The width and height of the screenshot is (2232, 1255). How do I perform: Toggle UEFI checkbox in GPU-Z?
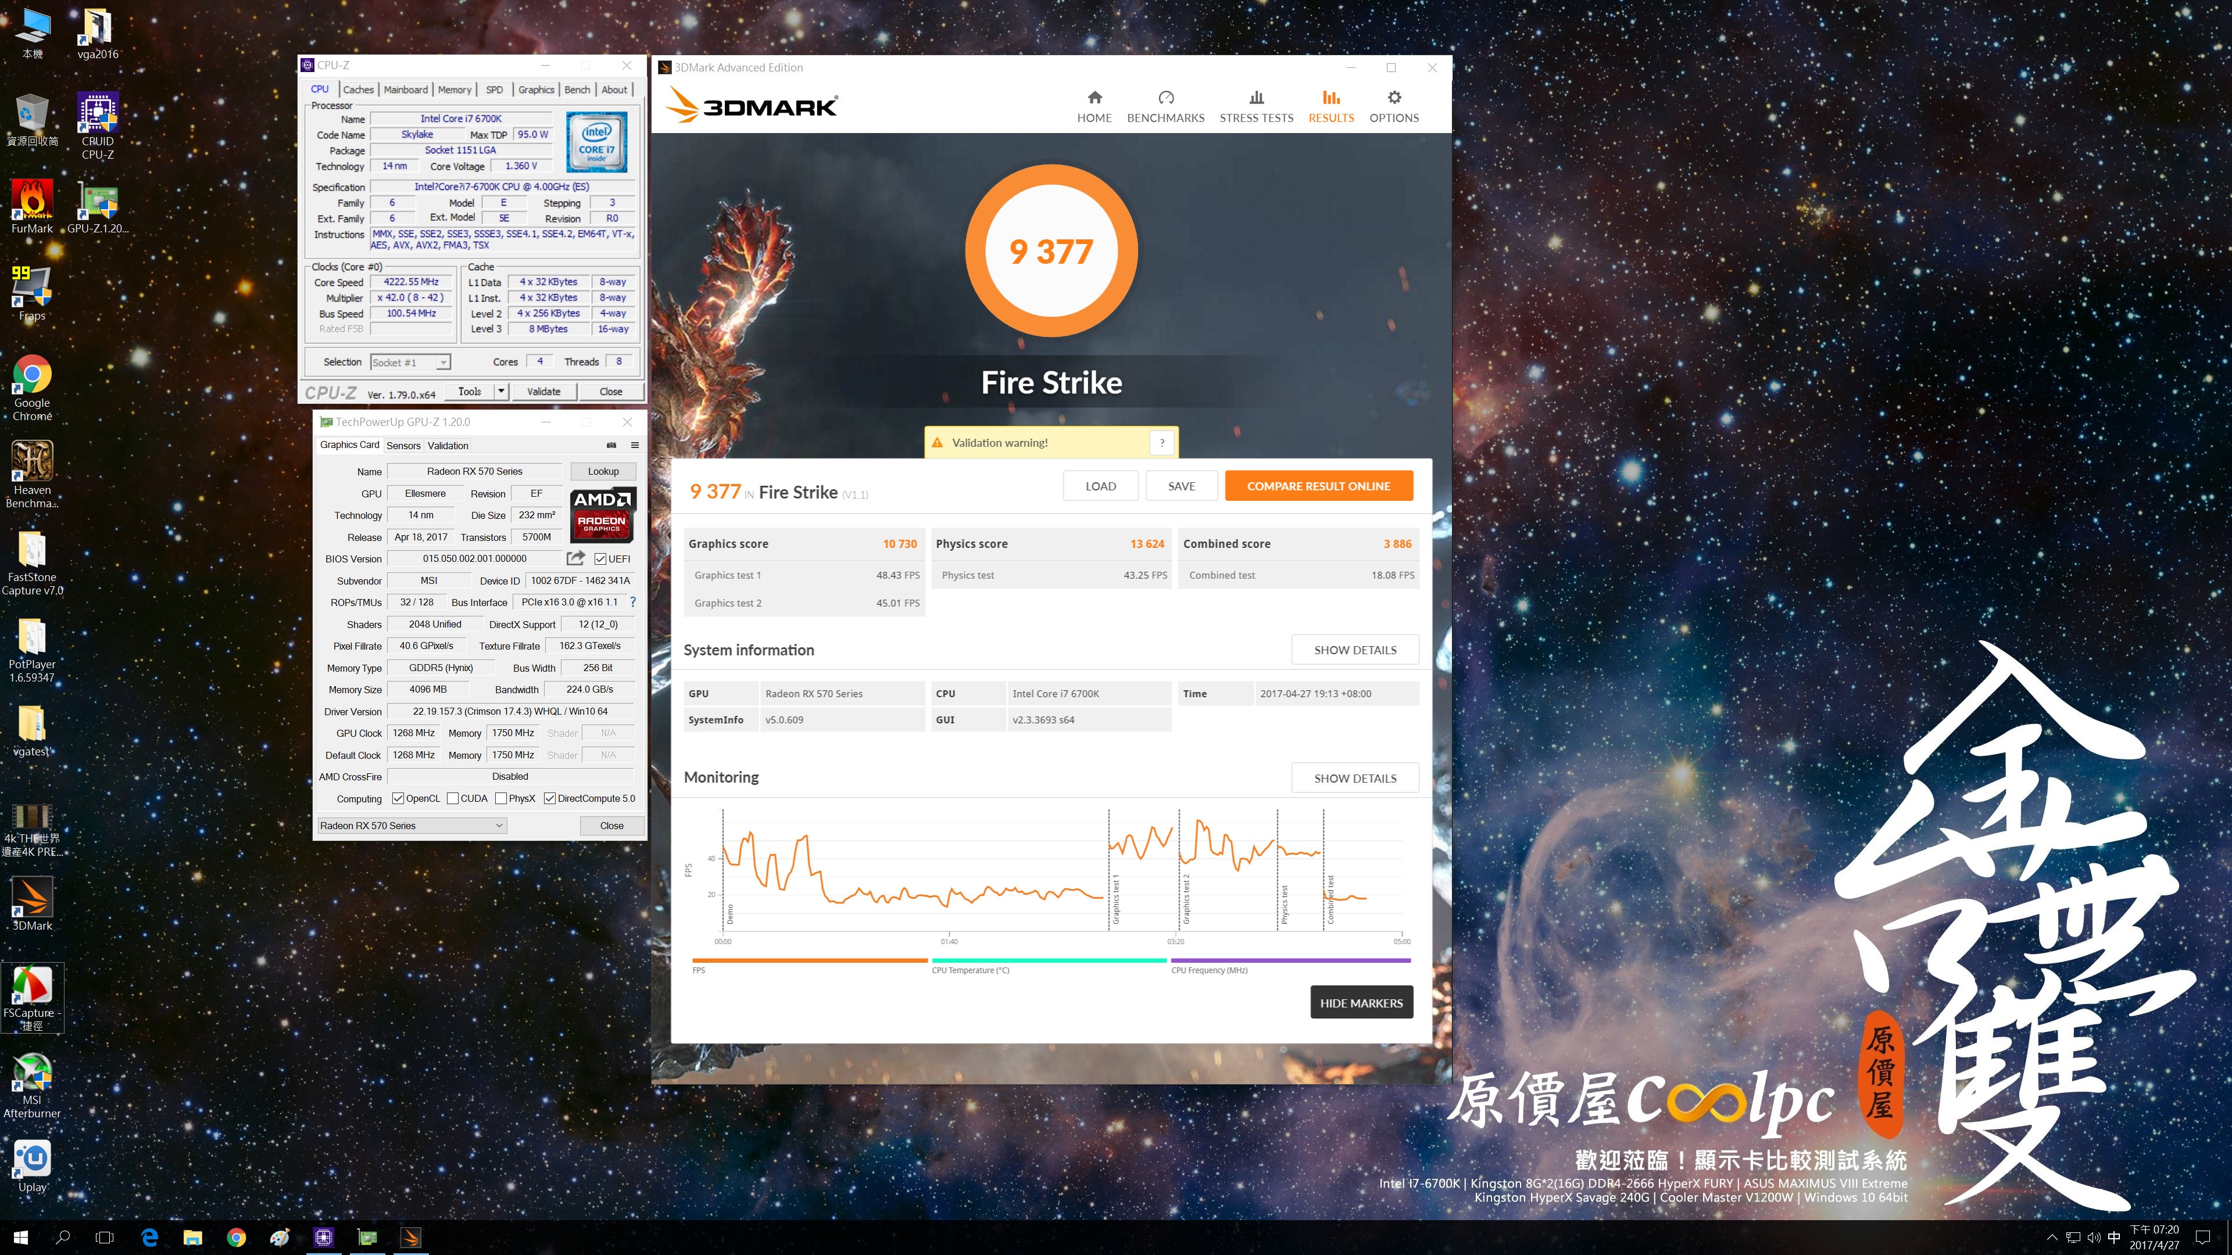tap(600, 558)
